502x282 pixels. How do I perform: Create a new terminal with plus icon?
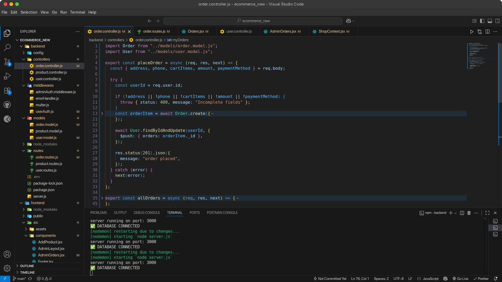tap(451, 213)
